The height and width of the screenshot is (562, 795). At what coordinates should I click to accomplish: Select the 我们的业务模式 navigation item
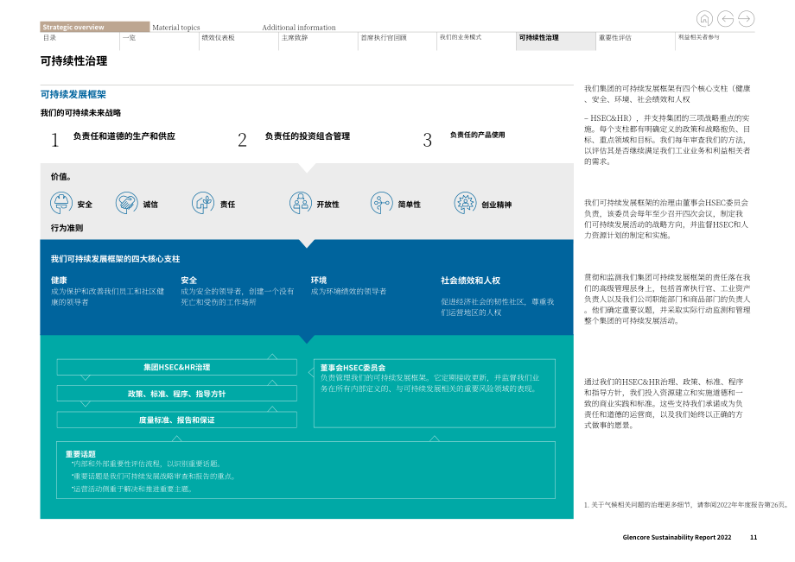click(461, 37)
